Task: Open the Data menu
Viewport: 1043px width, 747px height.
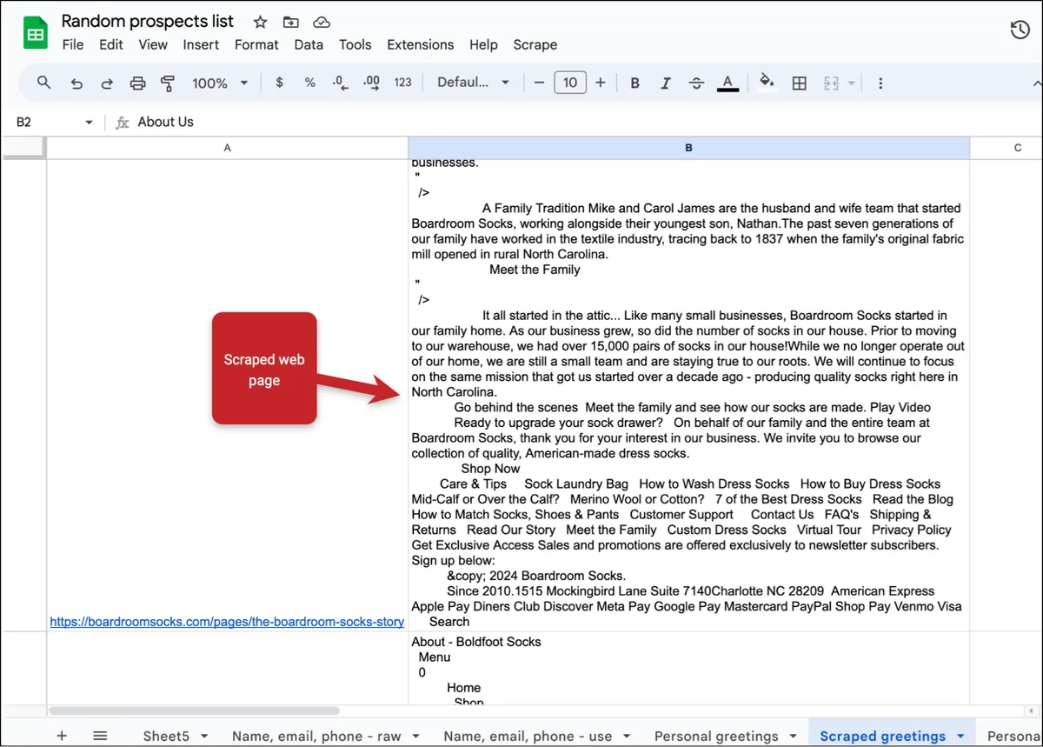Action: [x=309, y=44]
